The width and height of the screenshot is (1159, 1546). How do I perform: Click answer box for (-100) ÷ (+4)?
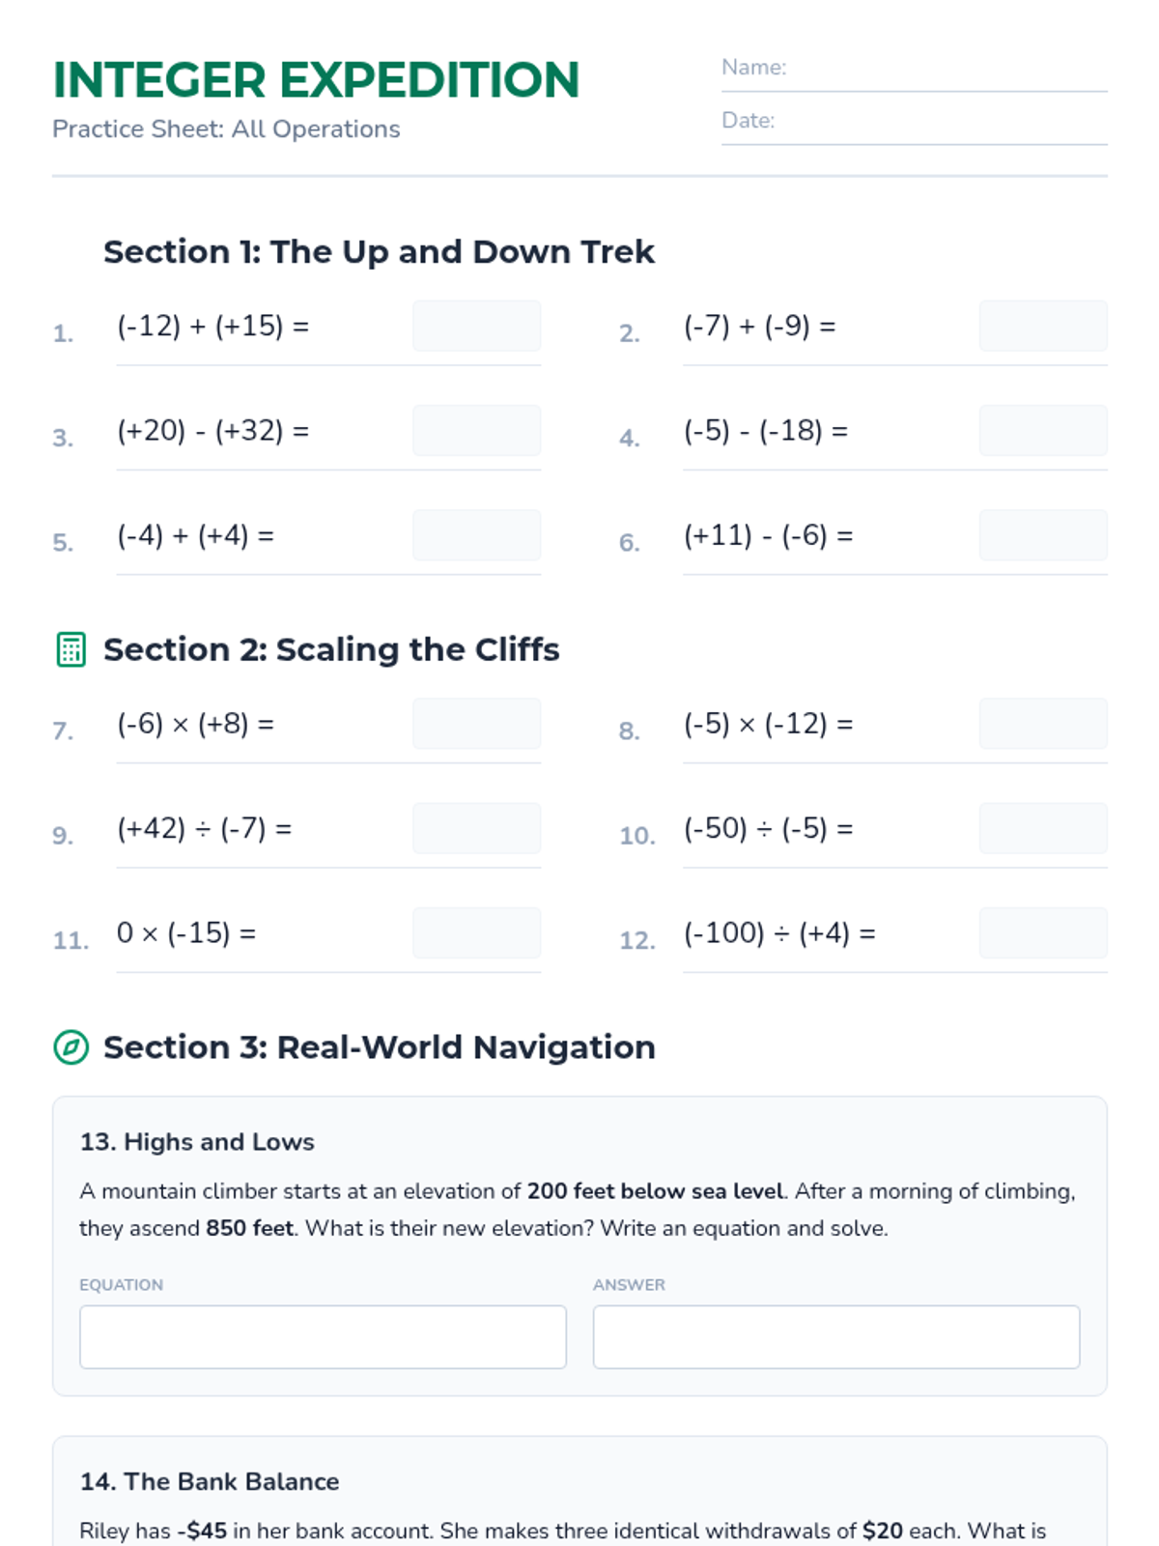point(1043,932)
